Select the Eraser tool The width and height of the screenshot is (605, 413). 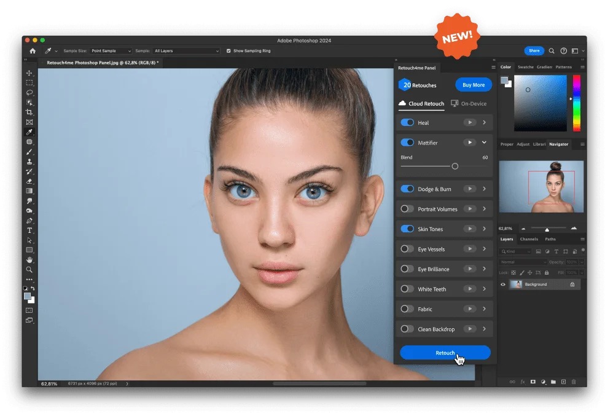coord(29,181)
